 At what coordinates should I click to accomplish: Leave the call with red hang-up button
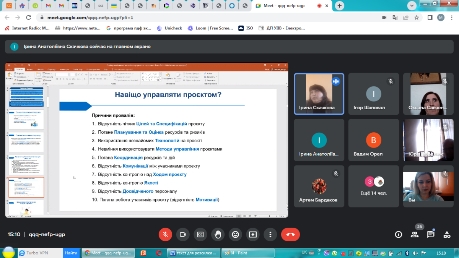click(290, 234)
